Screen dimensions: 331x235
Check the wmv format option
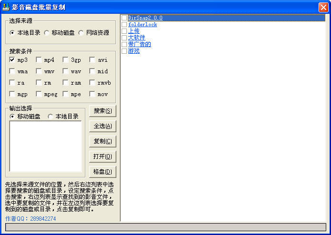(39, 71)
